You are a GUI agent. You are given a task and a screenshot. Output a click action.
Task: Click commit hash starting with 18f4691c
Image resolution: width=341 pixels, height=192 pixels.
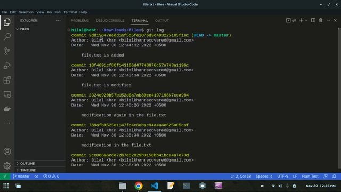tap(139, 65)
